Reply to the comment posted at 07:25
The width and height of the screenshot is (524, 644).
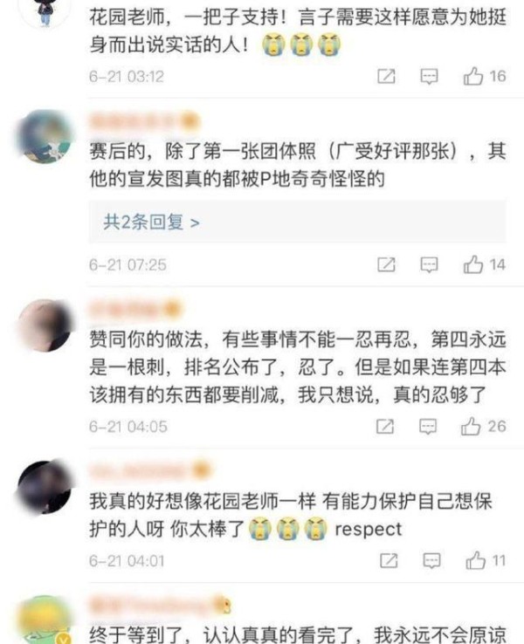pyautogui.click(x=429, y=265)
